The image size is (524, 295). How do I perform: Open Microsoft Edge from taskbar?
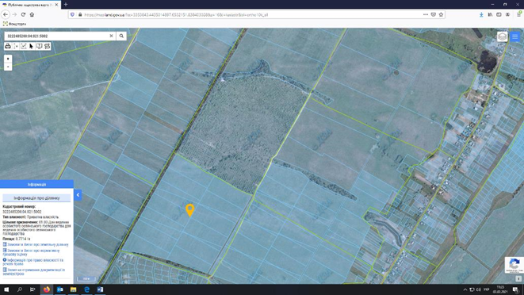(x=86, y=289)
